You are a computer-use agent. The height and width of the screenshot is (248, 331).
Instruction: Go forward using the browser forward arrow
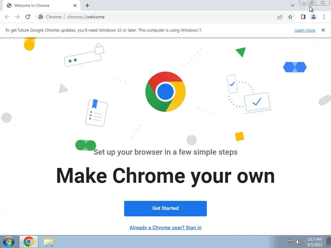[x=17, y=17]
